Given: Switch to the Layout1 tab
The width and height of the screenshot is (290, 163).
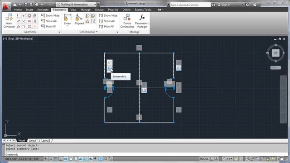Looking at the screenshot, I should coord(33,140).
